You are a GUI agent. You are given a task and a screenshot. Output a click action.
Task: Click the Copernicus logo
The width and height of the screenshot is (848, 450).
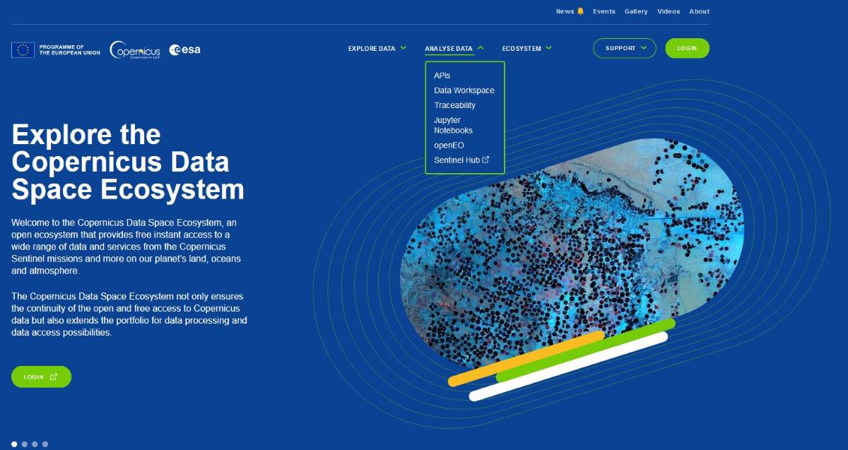pos(136,50)
